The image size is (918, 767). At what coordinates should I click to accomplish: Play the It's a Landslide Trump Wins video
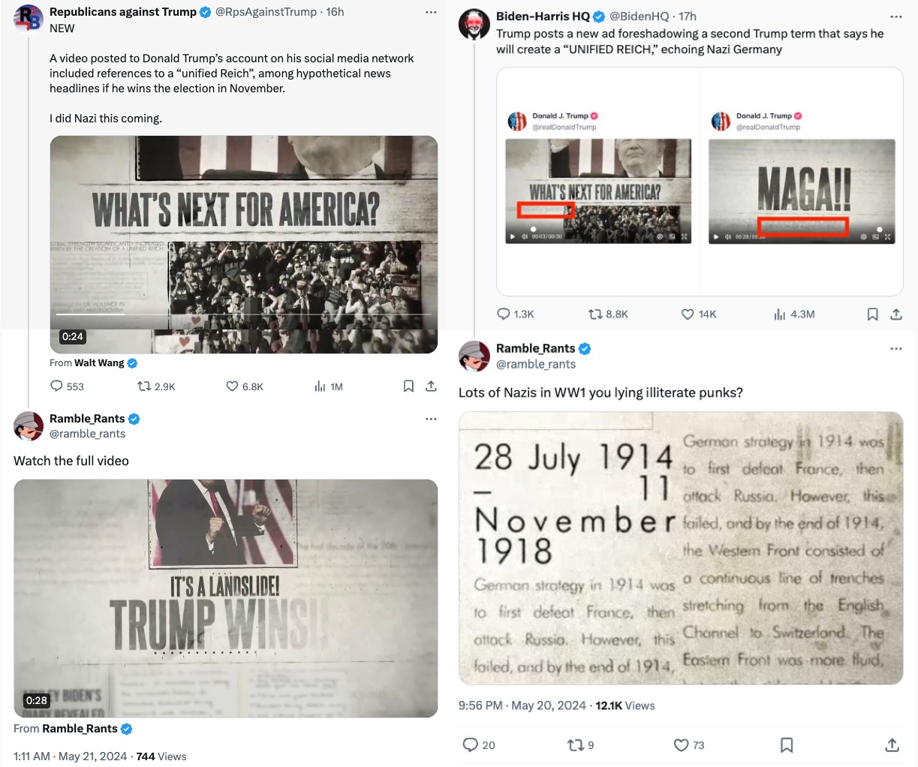coord(225,598)
